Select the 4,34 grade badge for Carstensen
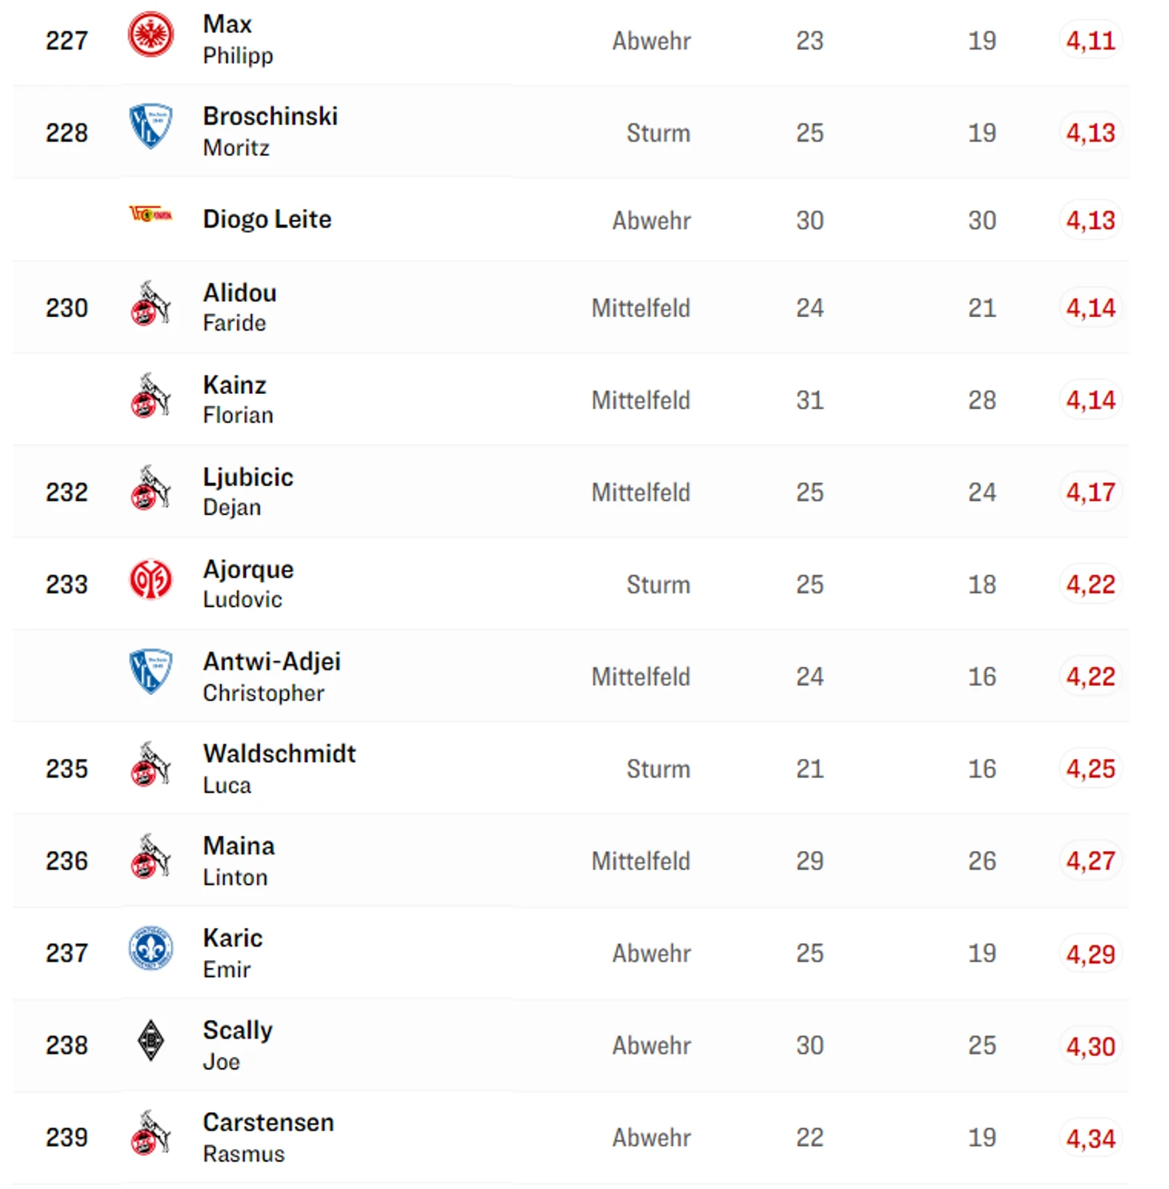The height and width of the screenshot is (1189, 1169). tap(1090, 1138)
